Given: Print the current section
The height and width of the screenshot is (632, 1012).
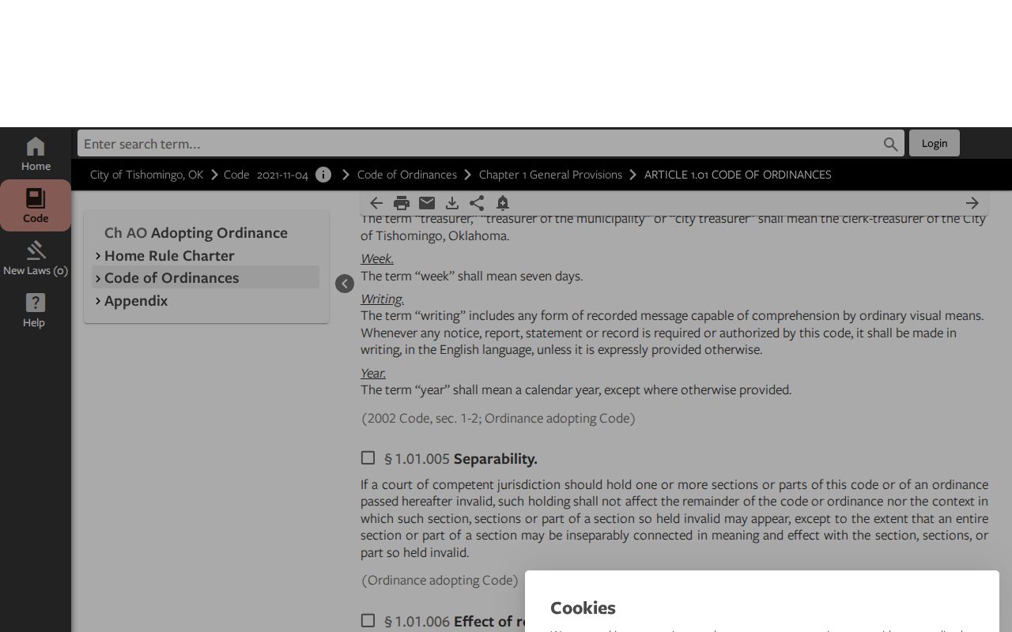Looking at the screenshot, I should 402,203.
